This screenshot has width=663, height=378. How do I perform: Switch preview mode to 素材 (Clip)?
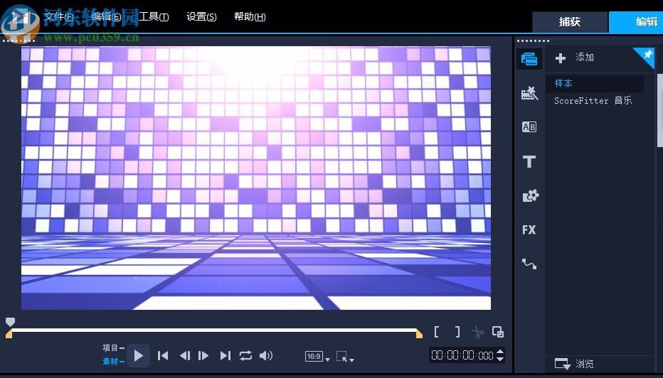pos(110,362)
